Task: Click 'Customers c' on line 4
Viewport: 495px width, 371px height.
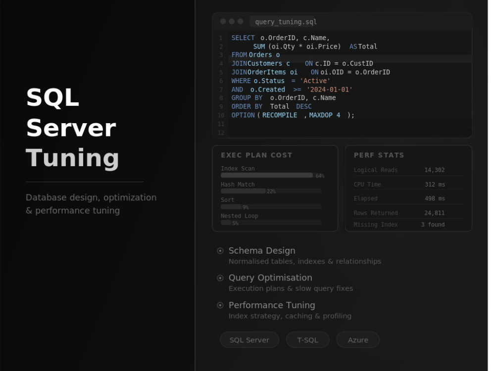Action: point(269,64)
